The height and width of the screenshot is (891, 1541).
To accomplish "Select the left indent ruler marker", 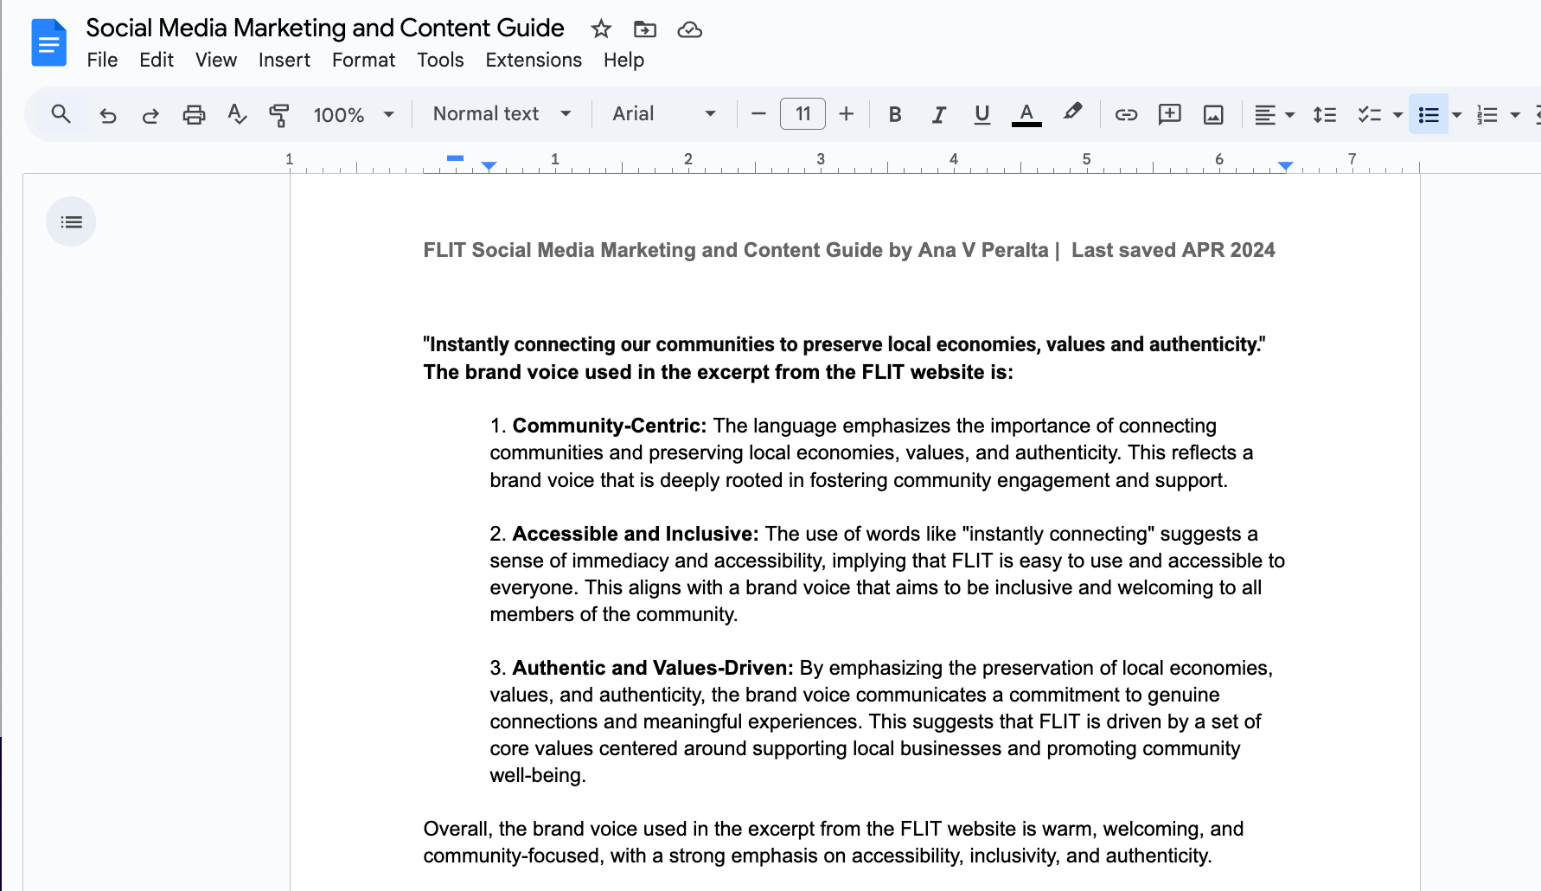I will point(489,166).
